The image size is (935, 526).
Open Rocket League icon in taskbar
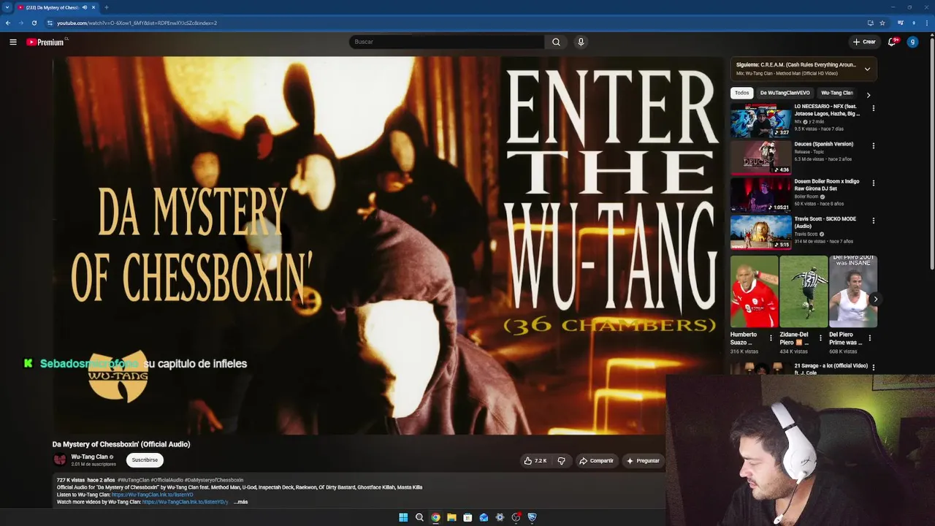click(x=532, y=517)
